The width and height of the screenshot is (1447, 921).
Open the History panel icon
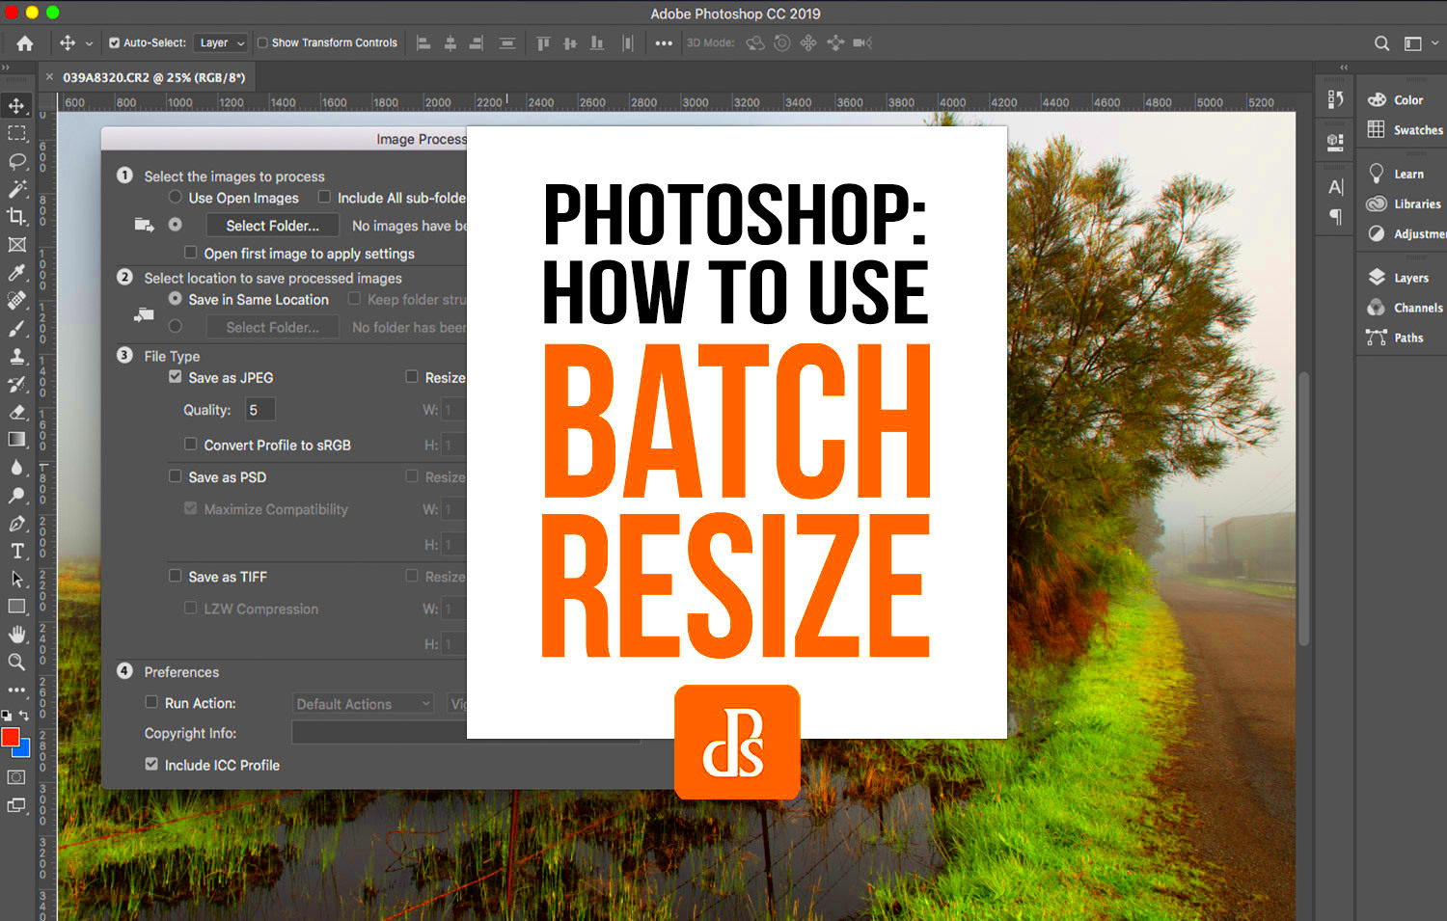click(x=1335, y=99)
